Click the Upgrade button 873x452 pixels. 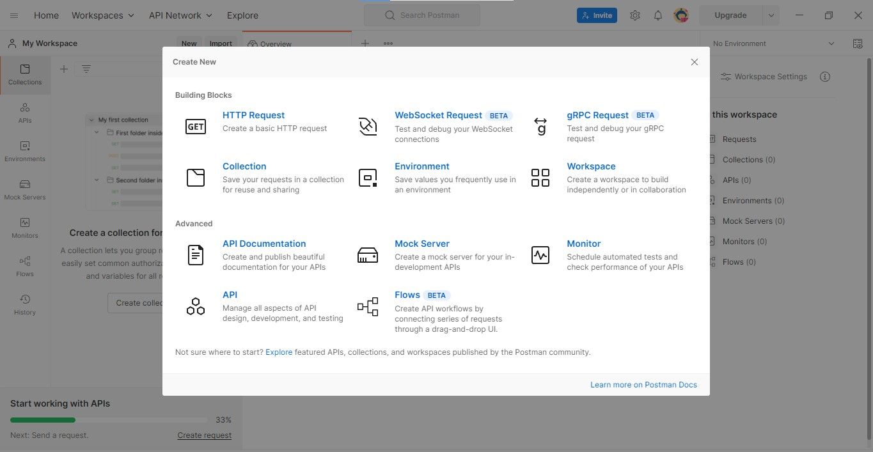click(x=730, y=15)
